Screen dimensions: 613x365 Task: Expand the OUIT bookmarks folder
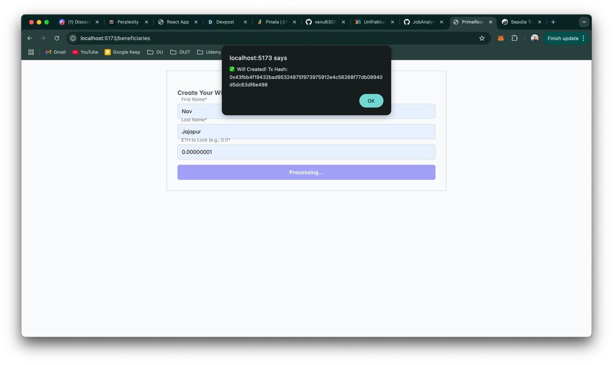[x=180, y=52]
